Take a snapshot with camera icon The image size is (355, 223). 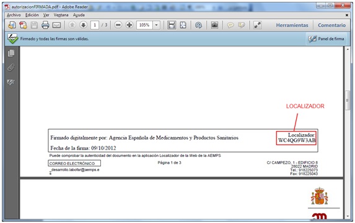point(214,25)
